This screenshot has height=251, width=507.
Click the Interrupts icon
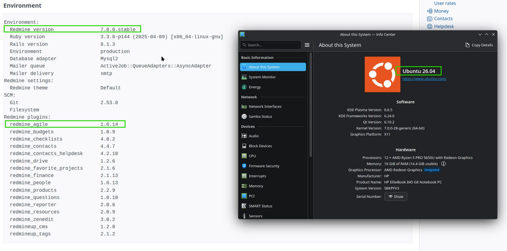tap(244, 176)
